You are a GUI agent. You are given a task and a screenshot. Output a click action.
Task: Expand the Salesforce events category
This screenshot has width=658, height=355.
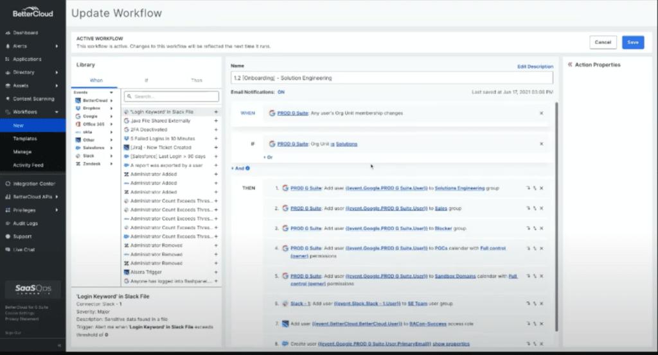tap(111, 148)
